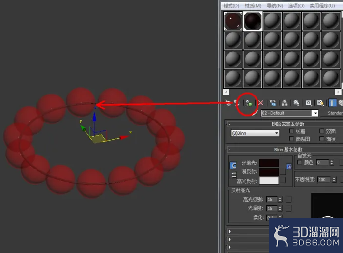The image size is (343, 253).
Task: Pick material with the eyedropper icon
Action: [255, 113]
